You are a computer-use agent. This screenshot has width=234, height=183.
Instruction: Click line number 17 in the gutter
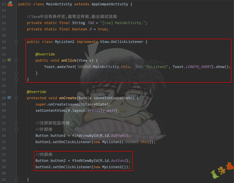tap(4, 29)
